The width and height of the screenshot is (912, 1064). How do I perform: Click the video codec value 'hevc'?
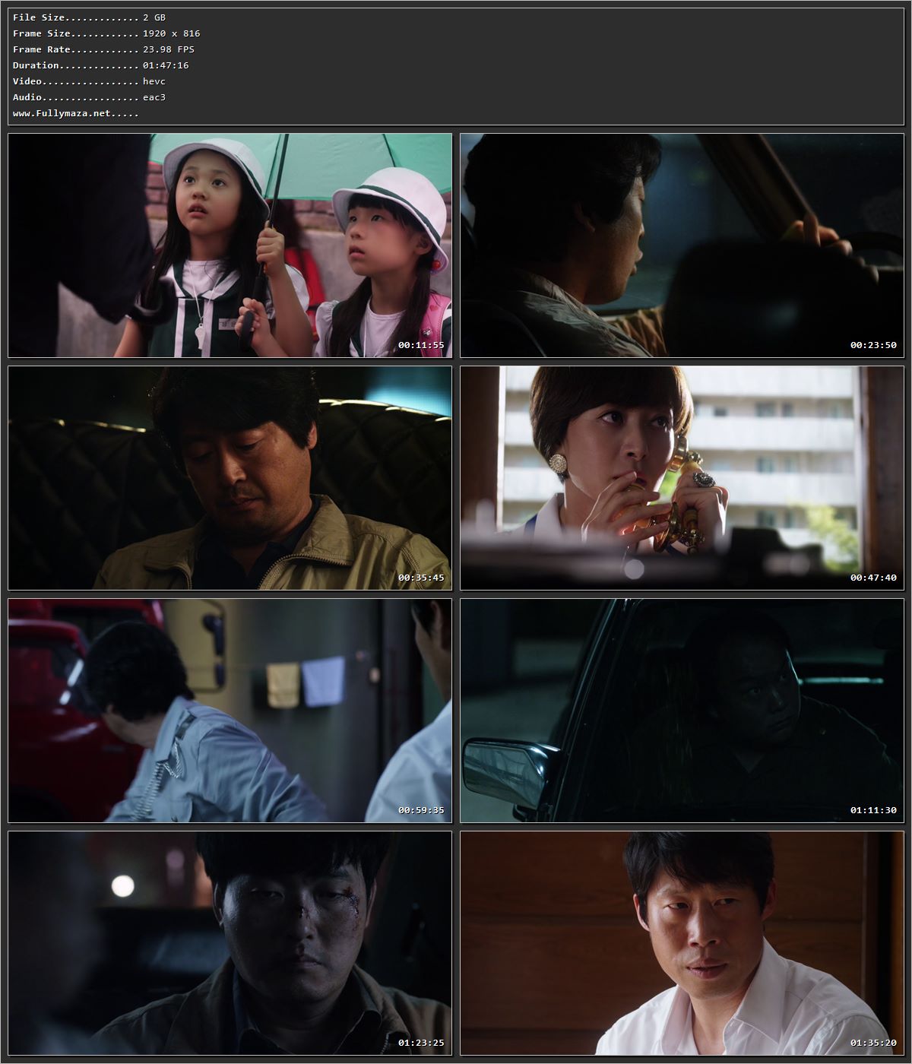pos(154,81)
